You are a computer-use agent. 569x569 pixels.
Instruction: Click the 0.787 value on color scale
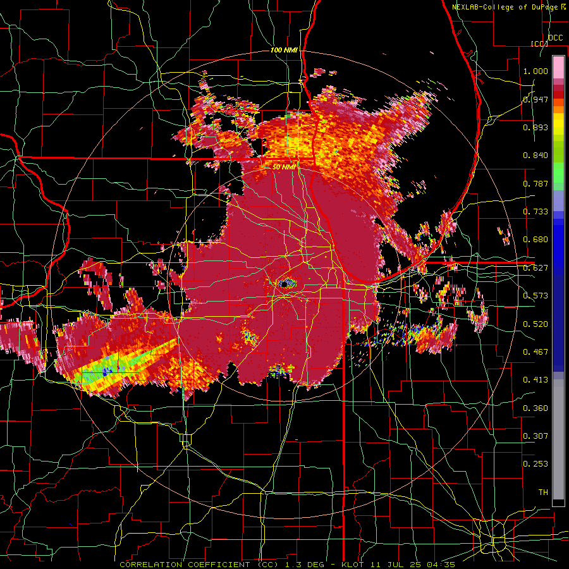pyautogui.click(x=535, y=183)
